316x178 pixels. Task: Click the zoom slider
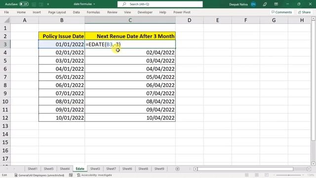click(x=288, y=175)
